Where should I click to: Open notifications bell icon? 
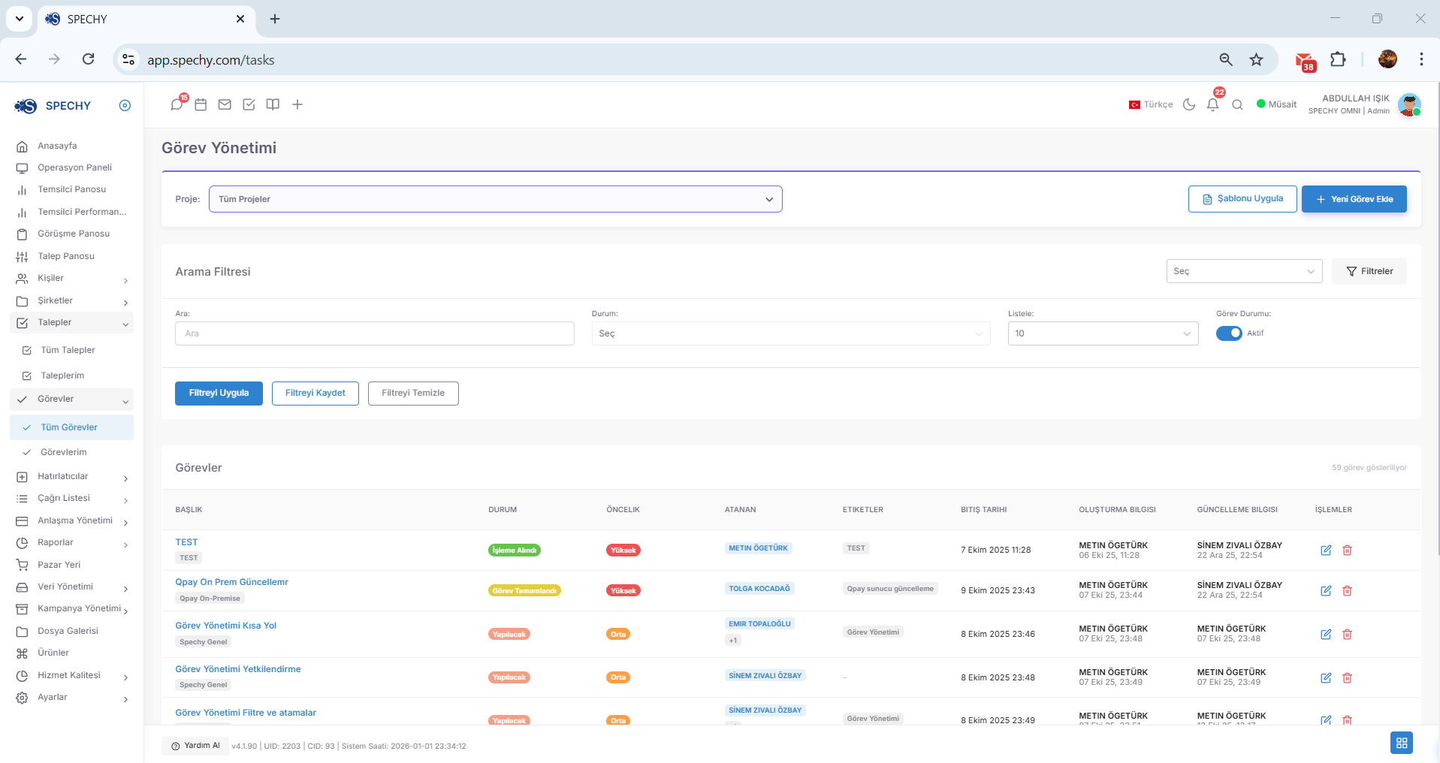(1212, 104)
